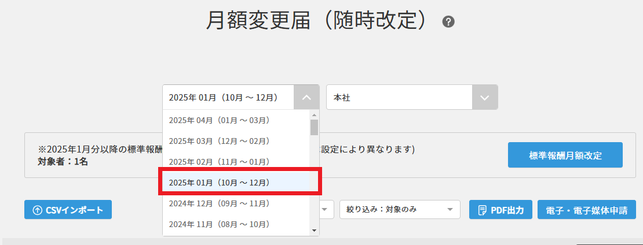Collapse the month dropdown with chevron arrow

[x=307, y=98]
